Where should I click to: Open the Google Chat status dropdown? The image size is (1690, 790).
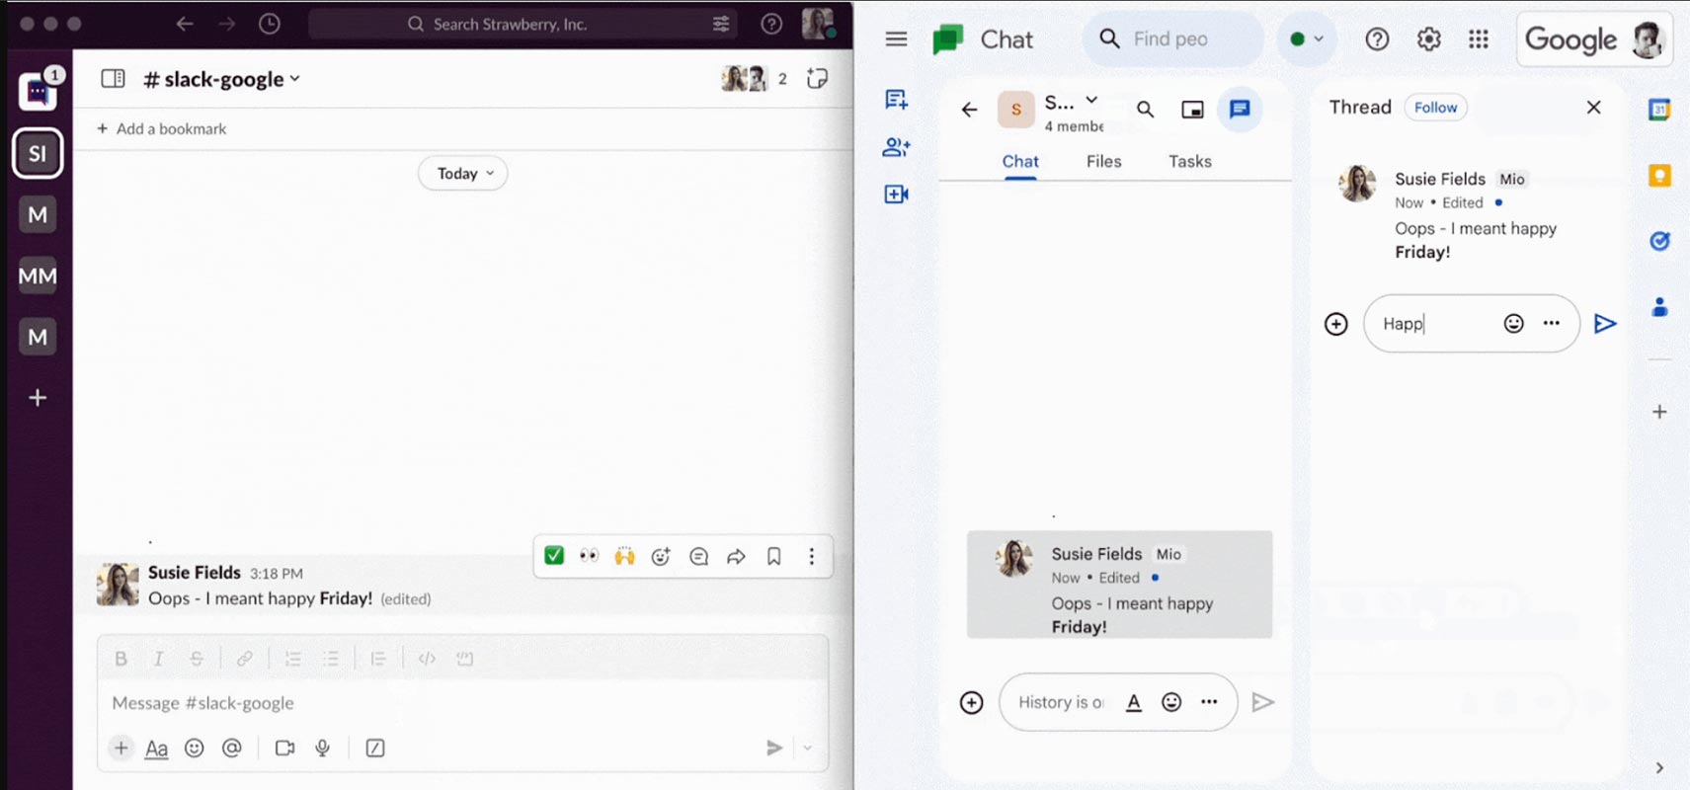(x=1306, y=39)
